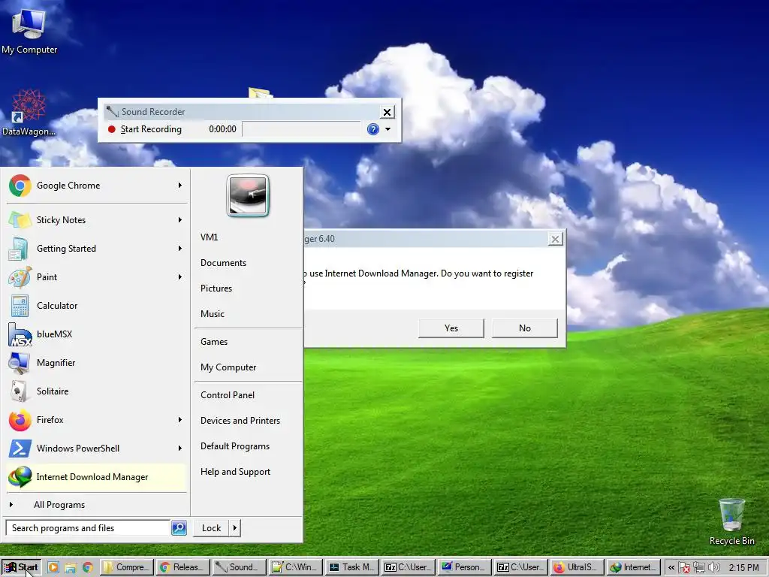
Task: Click the user account picture in the Start menu
Action: click(x=248, y=195)
